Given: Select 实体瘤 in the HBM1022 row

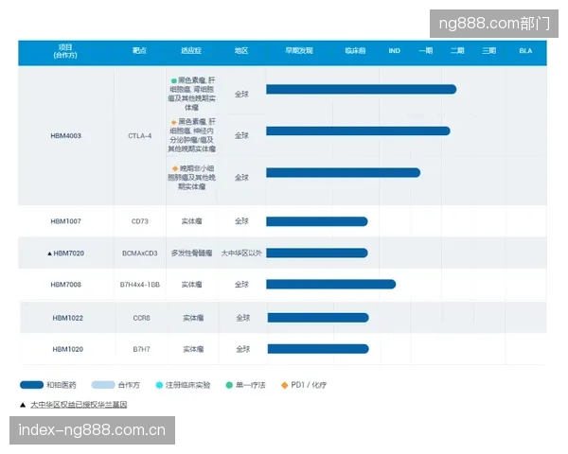Looking at the screenshot, I should coord(193,318).
